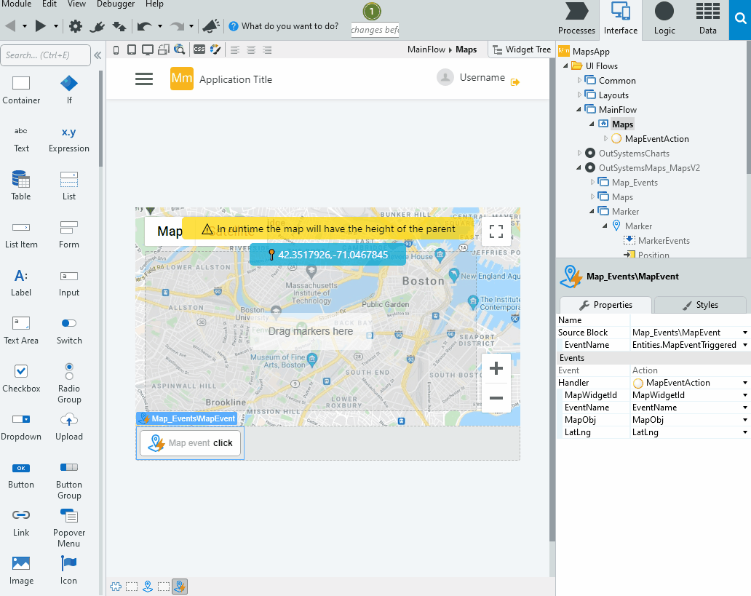Open the Widget Tree
The width and height of the screenshot is (751, 596).
(522, 49)
